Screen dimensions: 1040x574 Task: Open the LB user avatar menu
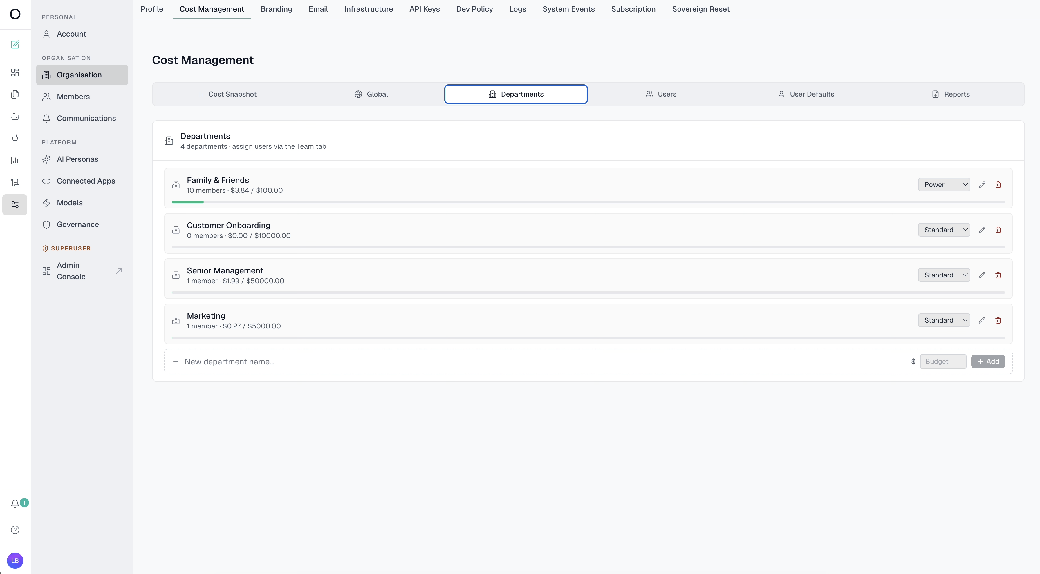15,561
